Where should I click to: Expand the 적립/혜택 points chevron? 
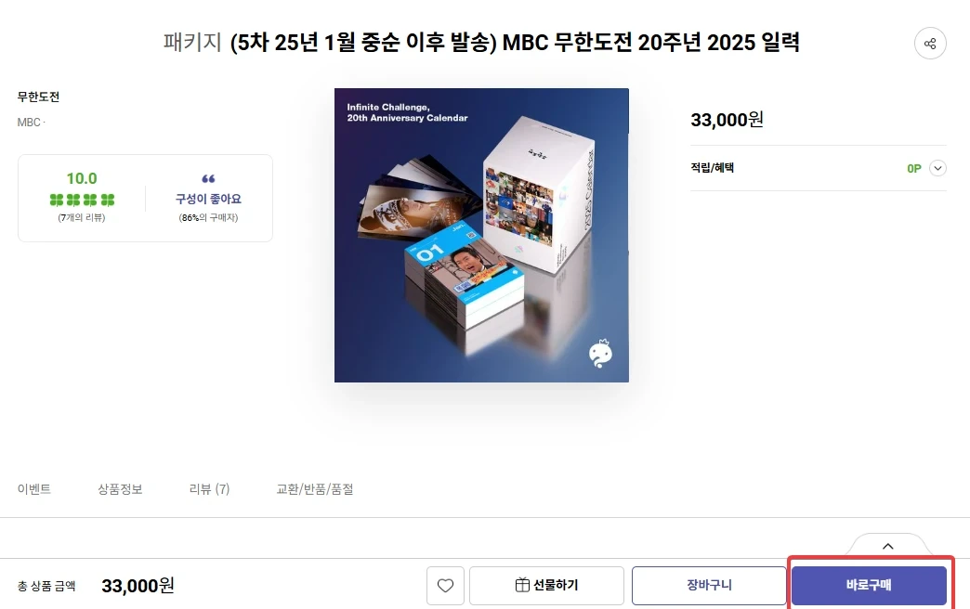pyautogui.click(x=937, y=168)
